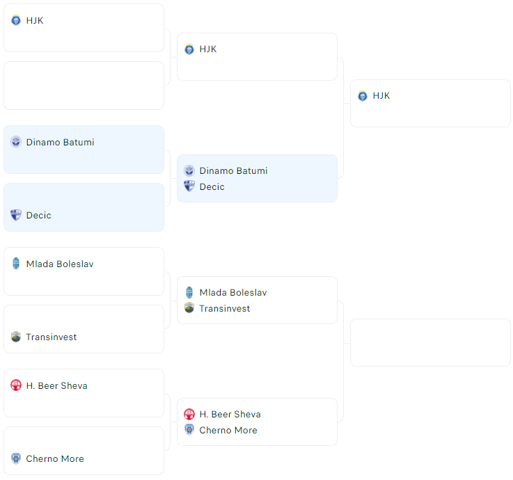Open Dinamo Batumi from its first-round card
Image resolution: width=513 pixels, height=480 pixels.
click(60, 142)
